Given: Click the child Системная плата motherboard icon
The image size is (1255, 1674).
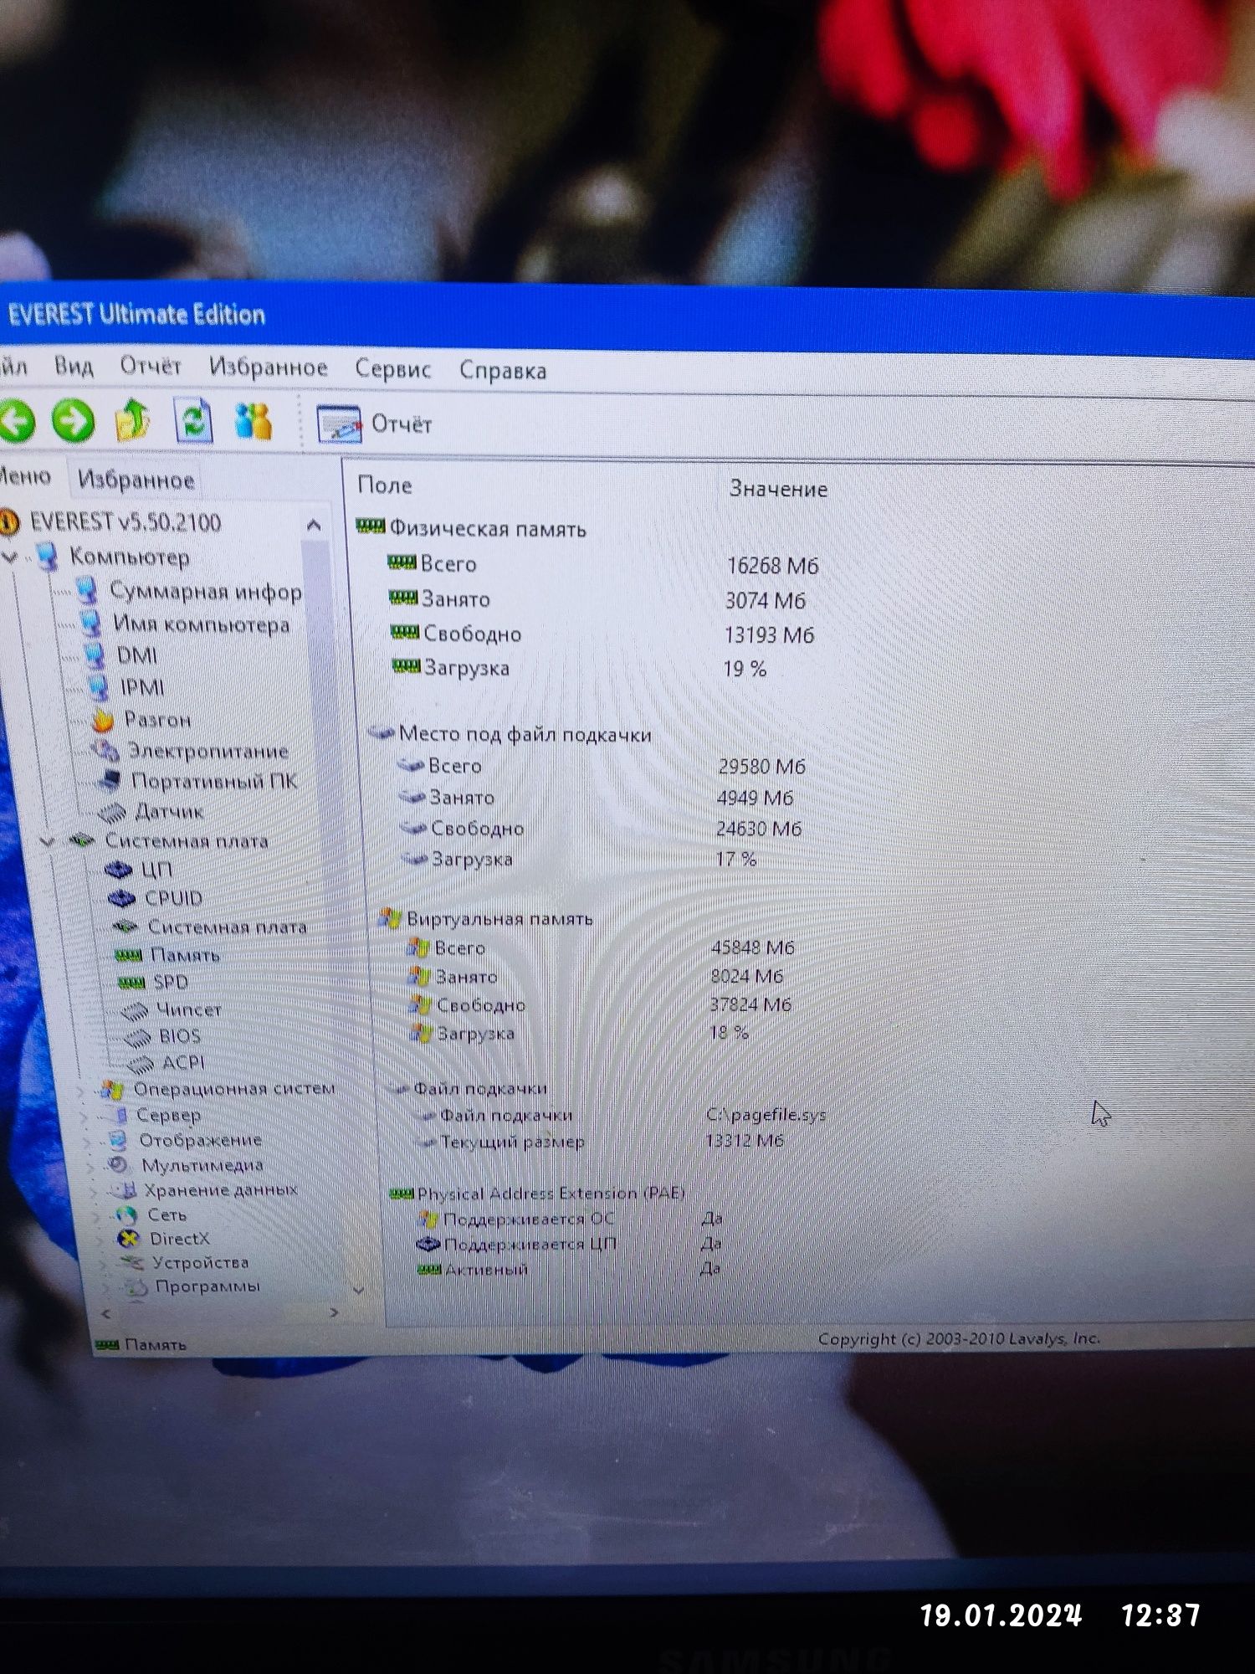Looking at the screenshot, I should tap(125, 927).
